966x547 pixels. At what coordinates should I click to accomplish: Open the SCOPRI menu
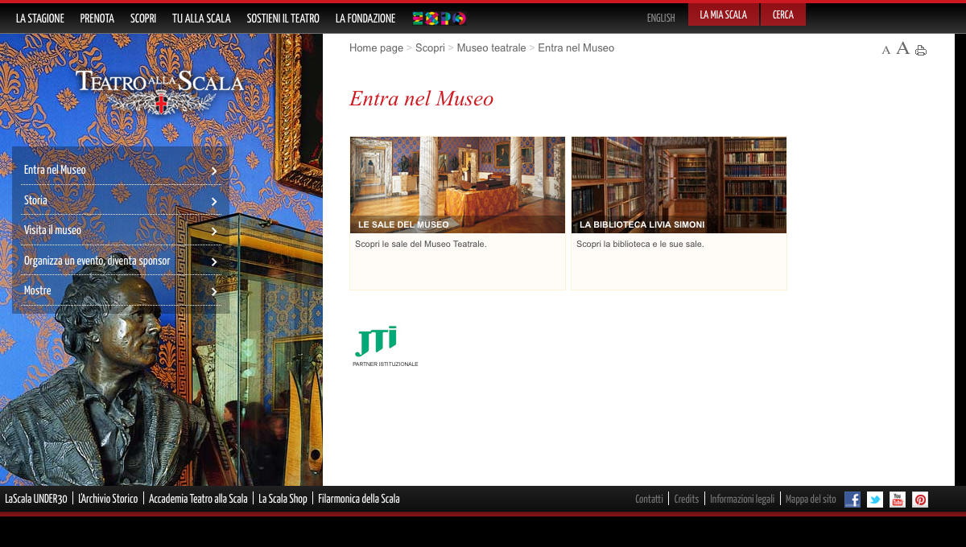point(143,18)
